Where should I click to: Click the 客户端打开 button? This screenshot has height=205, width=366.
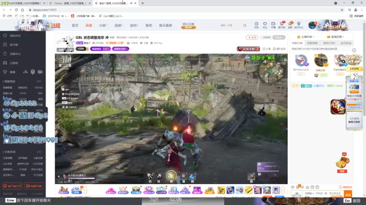pos(12,186)
